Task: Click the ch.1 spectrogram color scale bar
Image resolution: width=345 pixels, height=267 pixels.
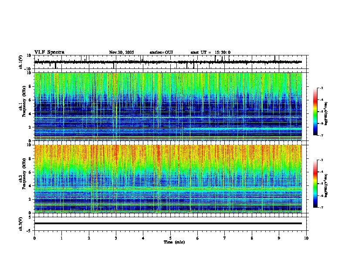Action: point(315,112)
